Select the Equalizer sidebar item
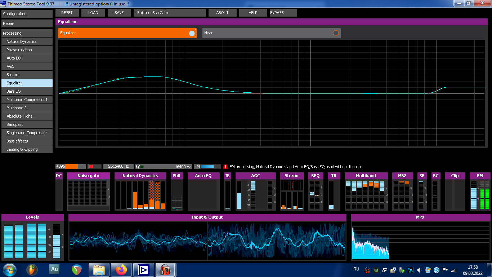Image resolution: width=492 pixels, height=277 pixels. point(27,83)
